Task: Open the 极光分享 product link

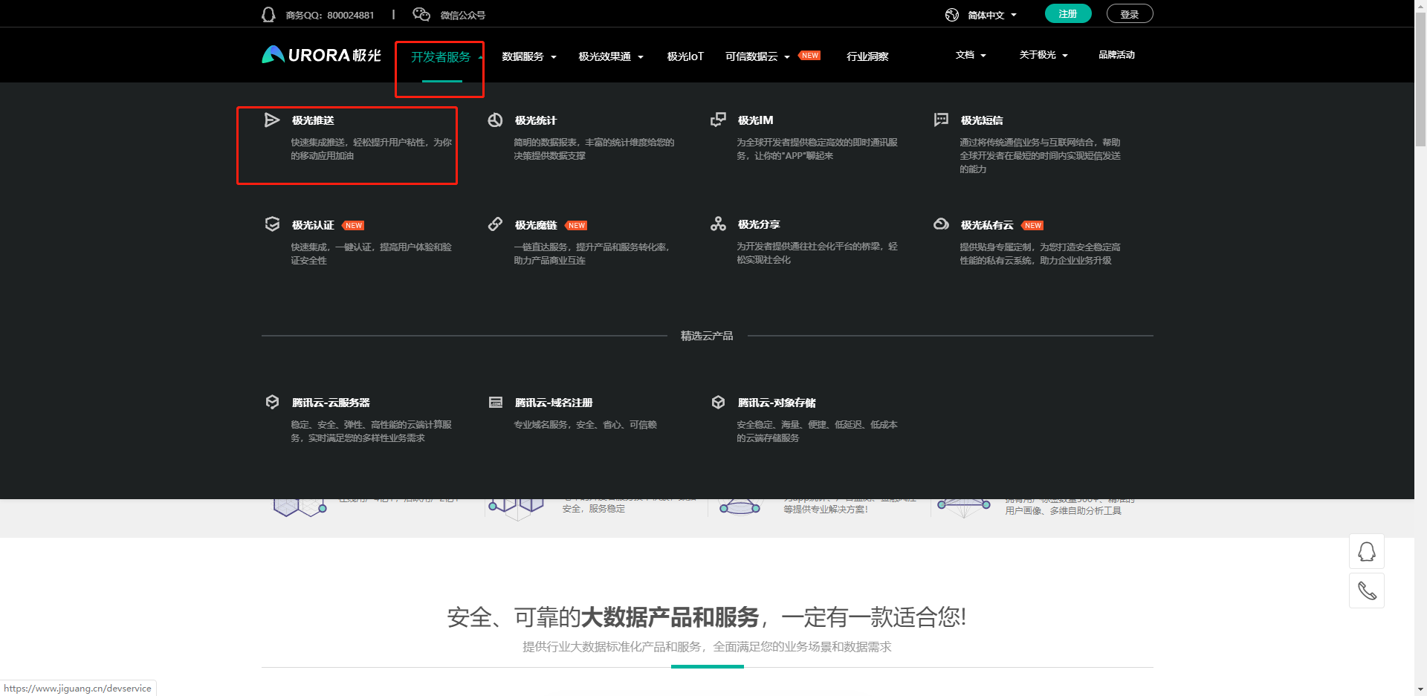Action: point(759,224)
